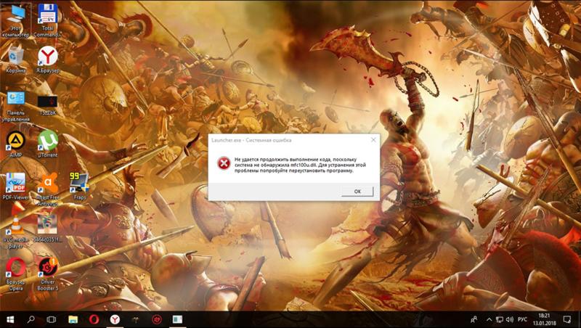Viewport: 581px width, 328px height.
Task: Select the Браузер Opera desktop shortcut
Action: (15, 274)
